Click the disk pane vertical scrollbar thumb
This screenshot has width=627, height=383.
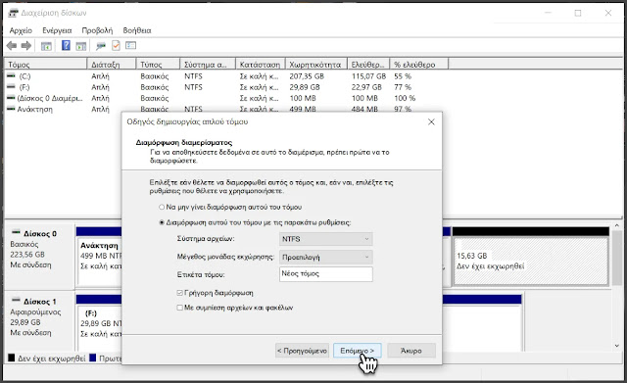pyautogui.click(x=616, y=258)
